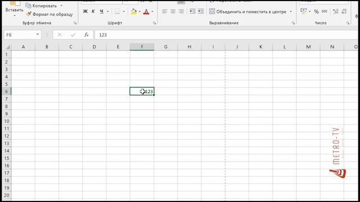Select column N header
This screenshot has width=360, height=202.
point(332,47)
